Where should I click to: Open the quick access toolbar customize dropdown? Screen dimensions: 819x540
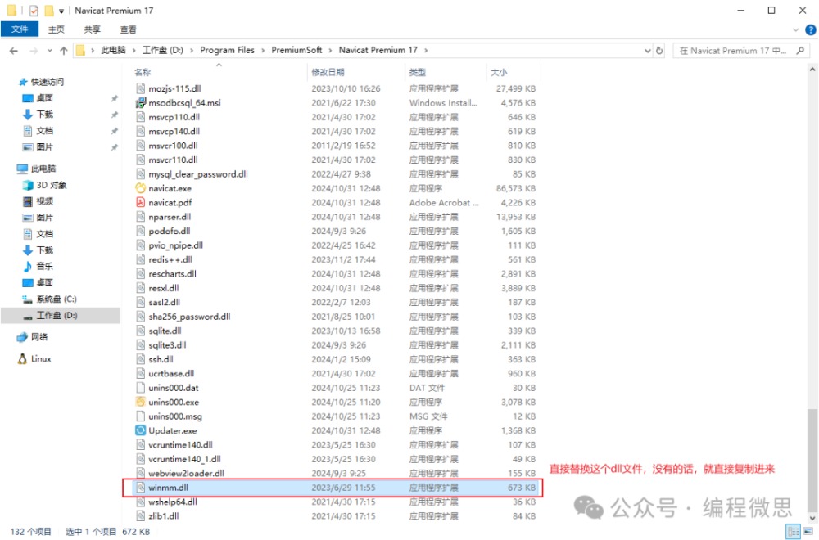61,11
